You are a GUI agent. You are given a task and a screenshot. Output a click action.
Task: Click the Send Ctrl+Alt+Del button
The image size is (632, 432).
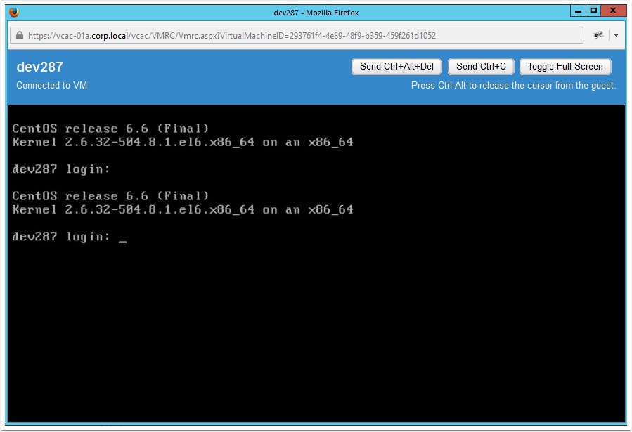(396, 67)
